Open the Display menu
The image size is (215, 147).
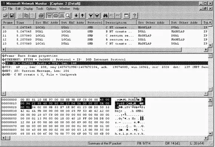(x=28, y=9)
